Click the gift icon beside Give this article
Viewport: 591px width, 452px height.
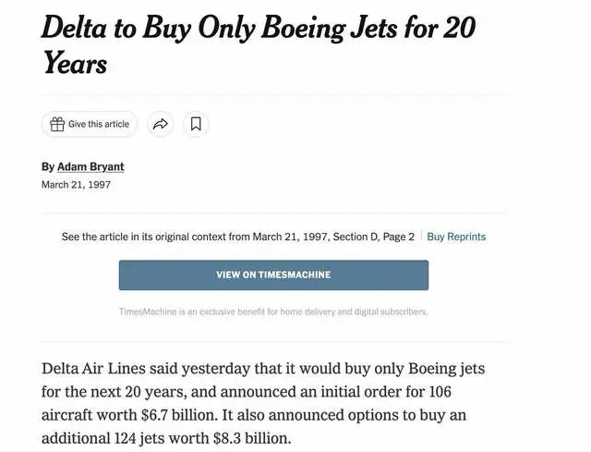pos(57,125)
